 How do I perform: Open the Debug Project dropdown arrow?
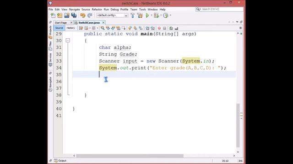161,15
